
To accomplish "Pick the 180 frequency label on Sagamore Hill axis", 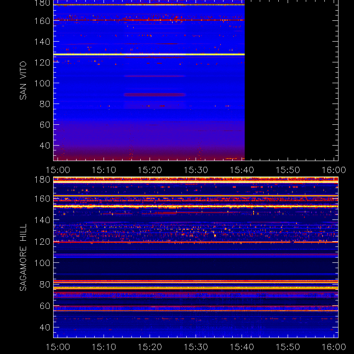I will pos(42,180).
